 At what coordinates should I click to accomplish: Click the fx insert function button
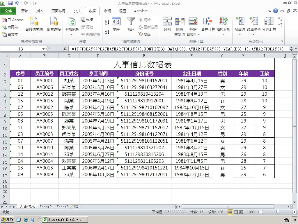tap(65, 49)
